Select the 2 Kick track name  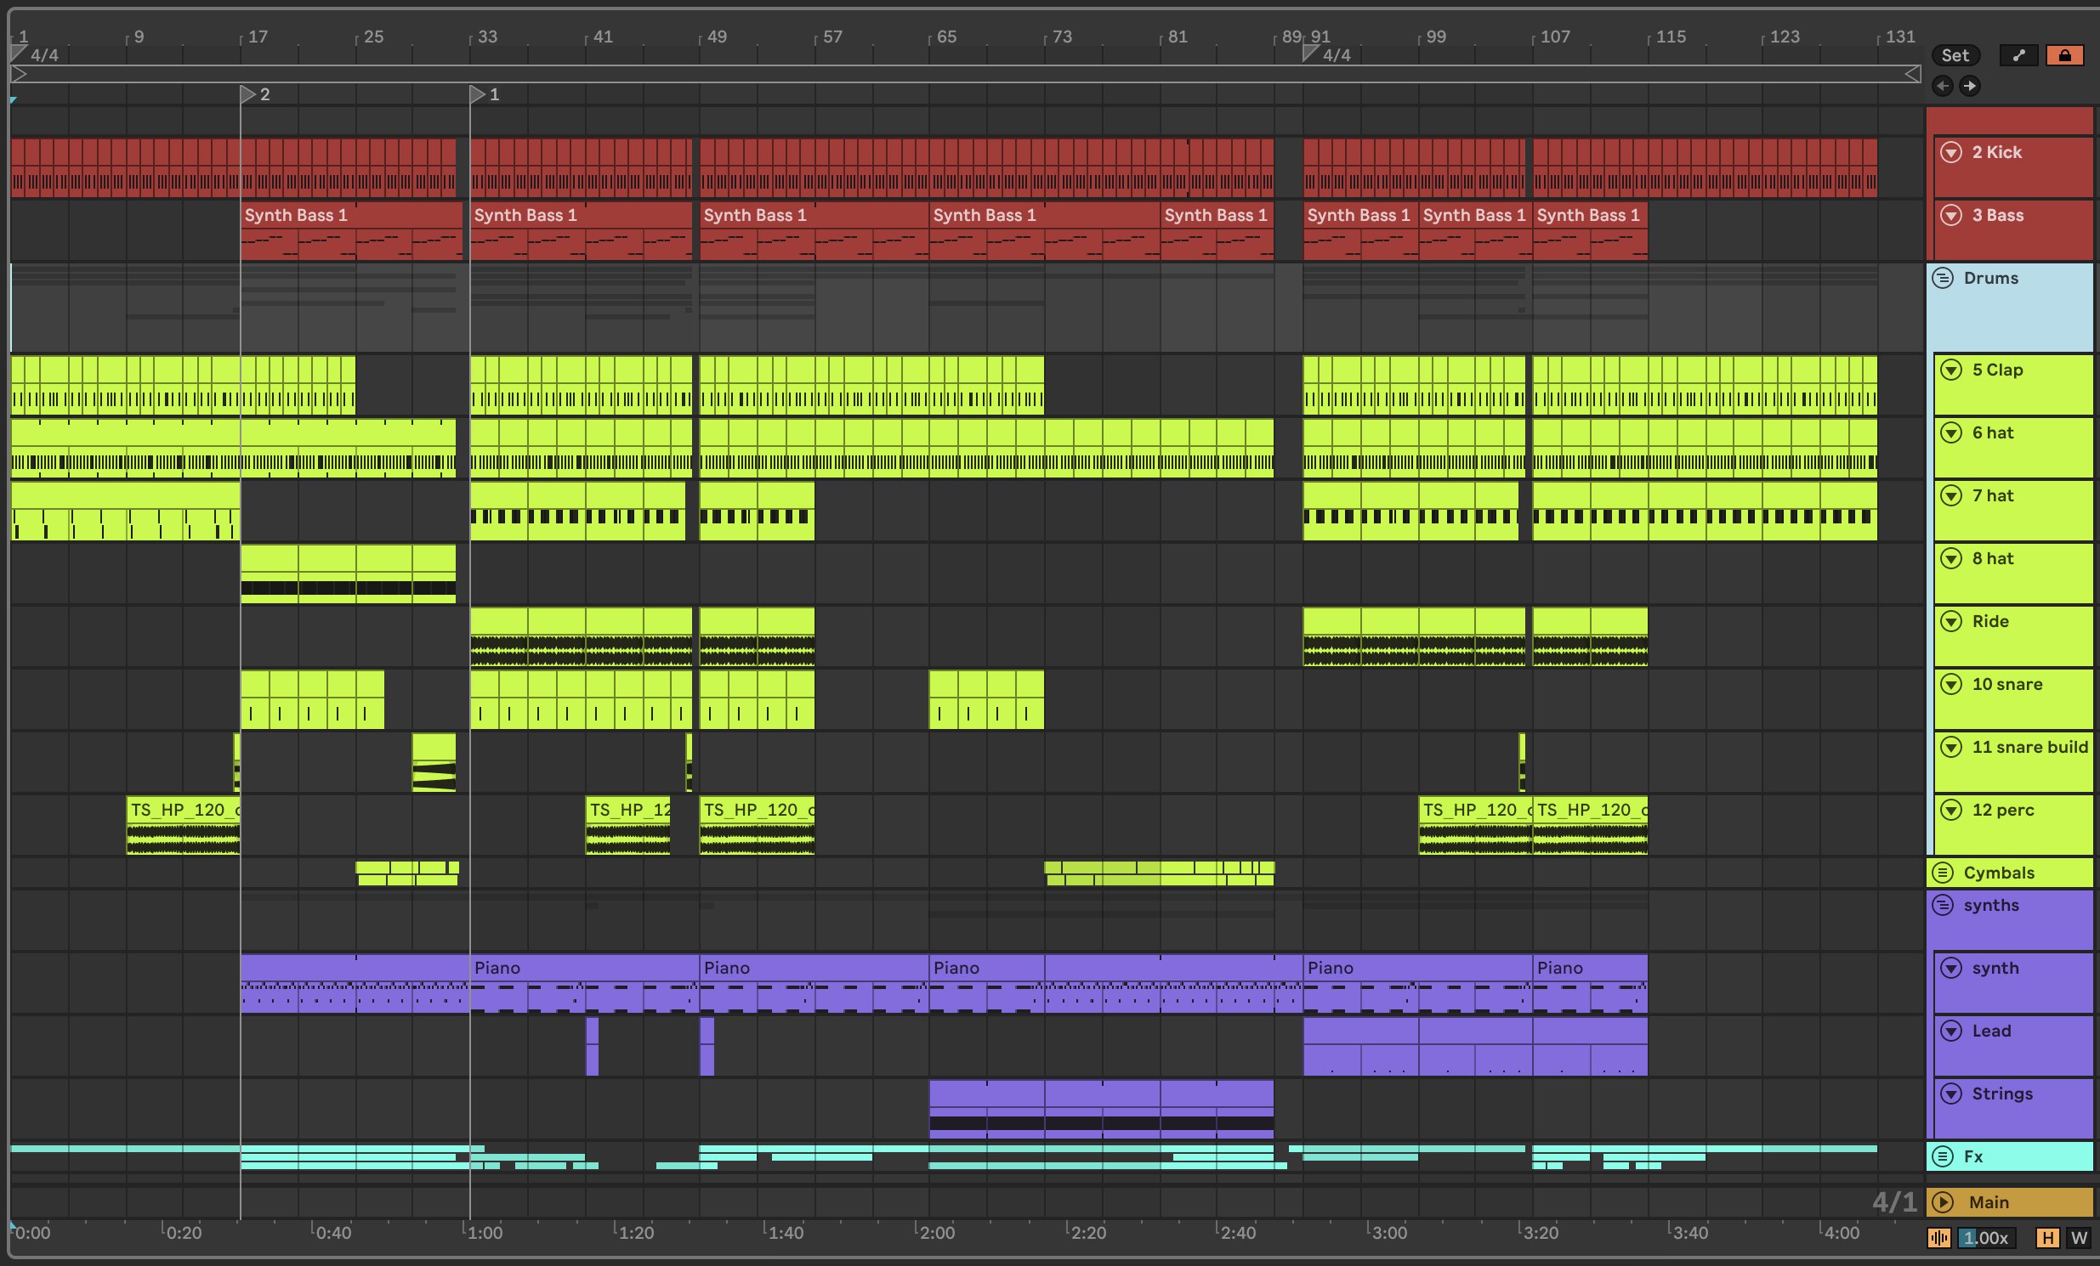(x=1996, y=151)
